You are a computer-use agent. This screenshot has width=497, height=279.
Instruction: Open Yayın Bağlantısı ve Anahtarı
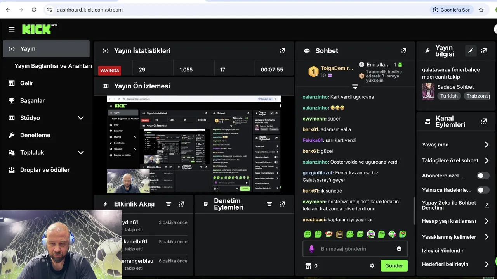pos(53,66)
